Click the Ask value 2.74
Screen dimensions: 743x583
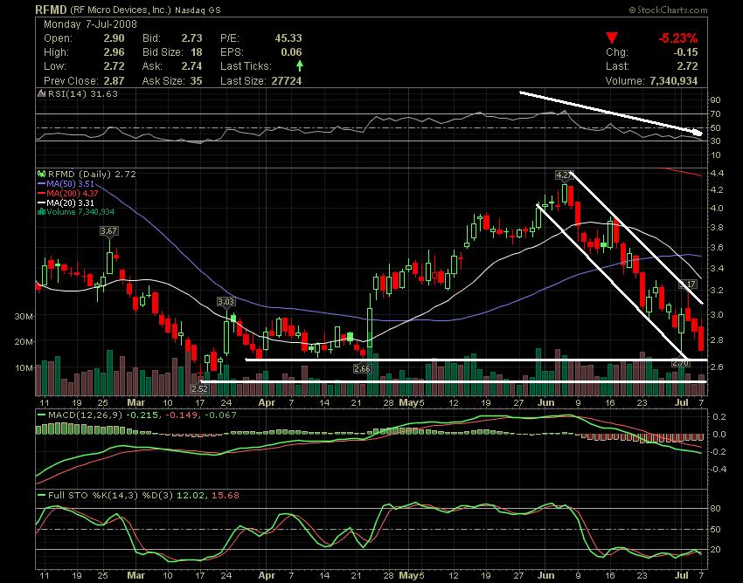(192, 66)
